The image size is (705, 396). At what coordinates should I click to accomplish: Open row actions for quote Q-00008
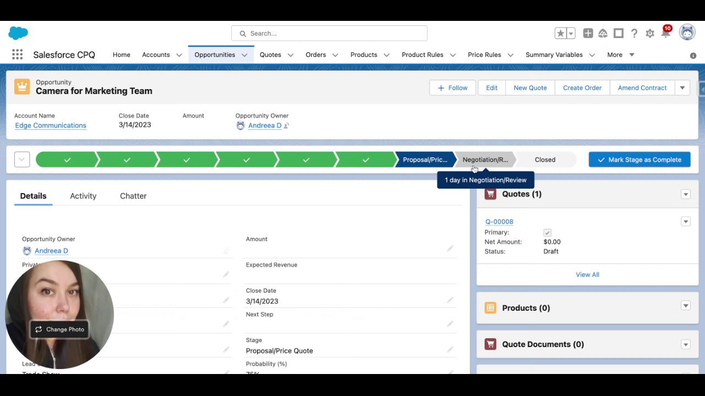click(686, 222)
